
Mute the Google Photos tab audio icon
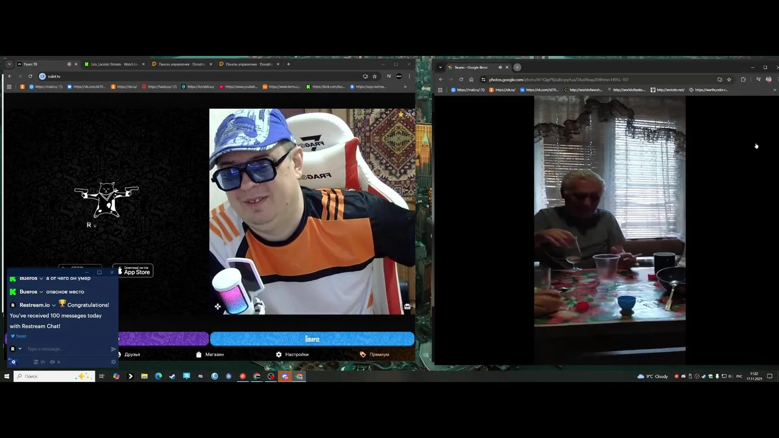point(500,68)
